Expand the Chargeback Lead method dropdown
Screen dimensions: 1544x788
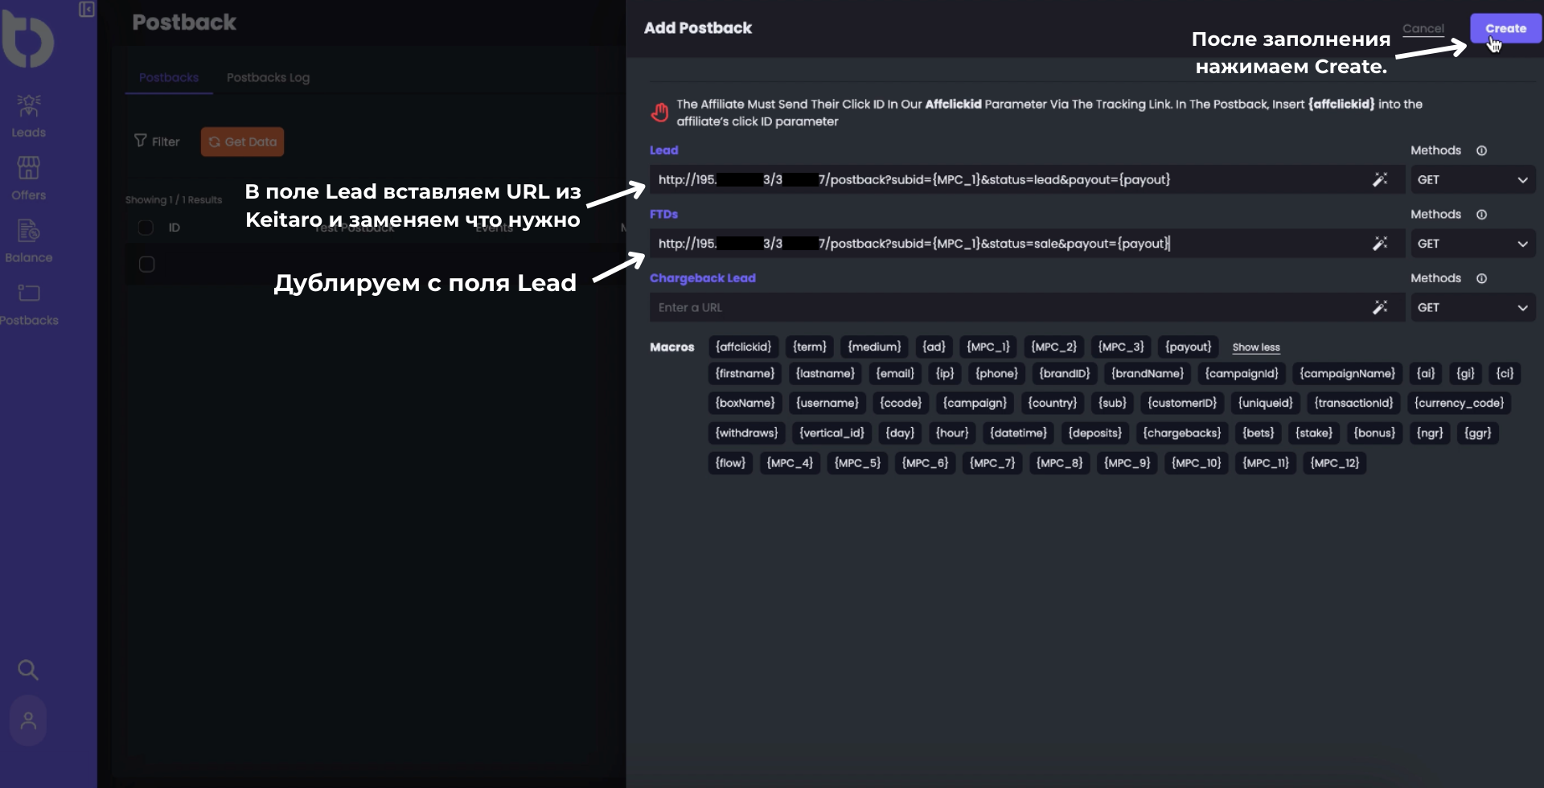1472,307
